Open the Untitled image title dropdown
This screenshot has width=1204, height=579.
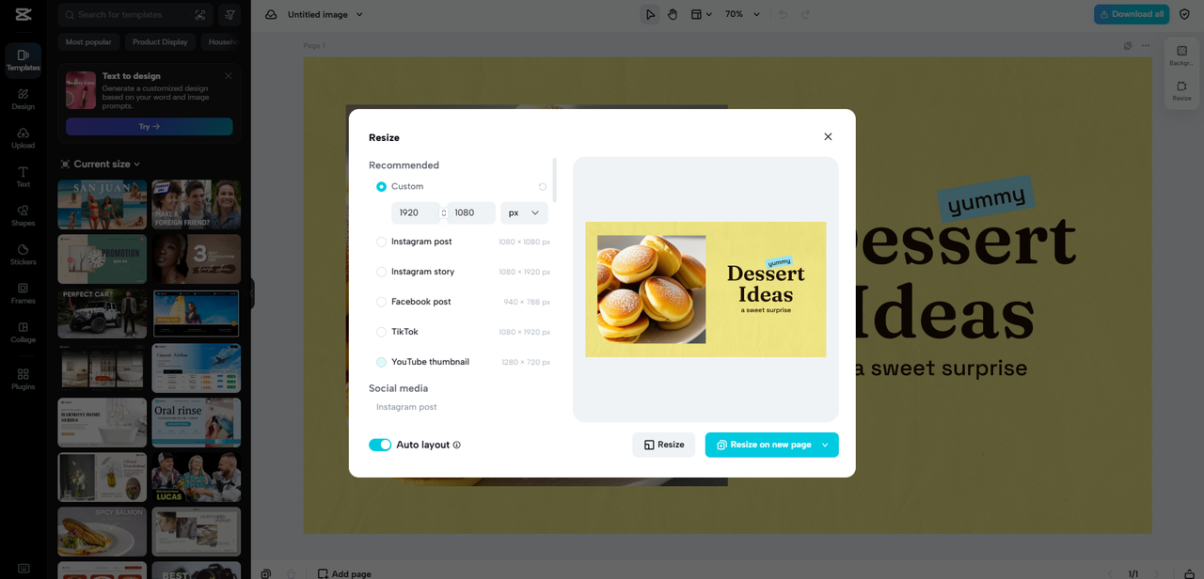pyautogui.click(x=359, y=14)
